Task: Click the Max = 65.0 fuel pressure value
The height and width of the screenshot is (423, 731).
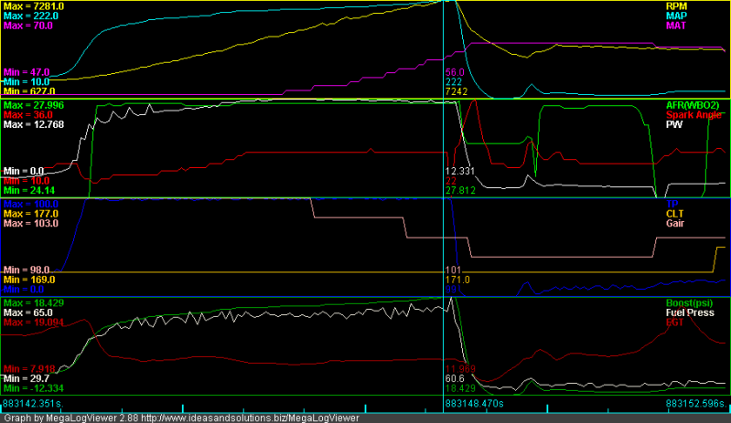Action: [26, 312]
